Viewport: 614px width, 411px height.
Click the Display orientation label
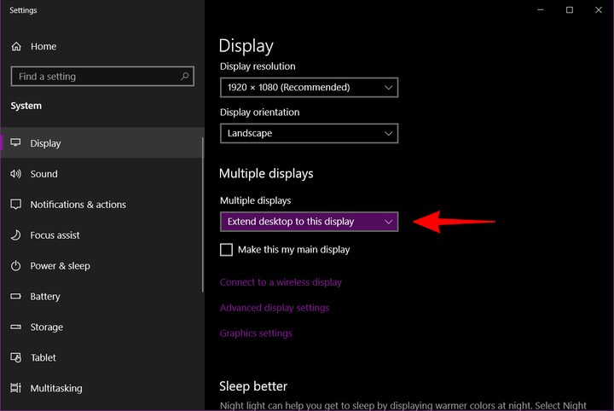[259, 113]
